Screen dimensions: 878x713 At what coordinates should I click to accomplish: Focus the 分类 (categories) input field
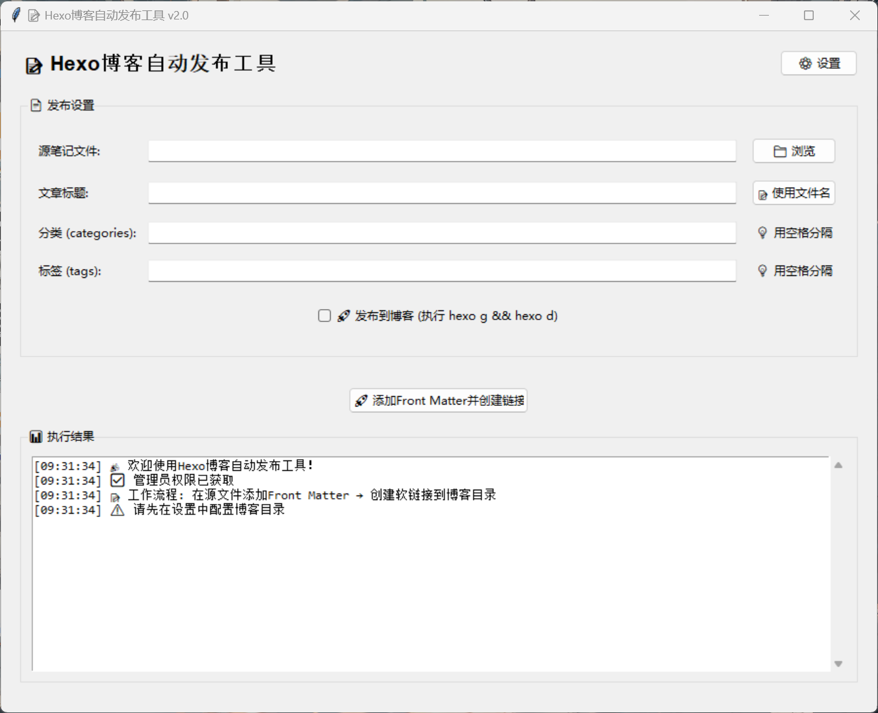pyautogui.click(x=442, y=232)
